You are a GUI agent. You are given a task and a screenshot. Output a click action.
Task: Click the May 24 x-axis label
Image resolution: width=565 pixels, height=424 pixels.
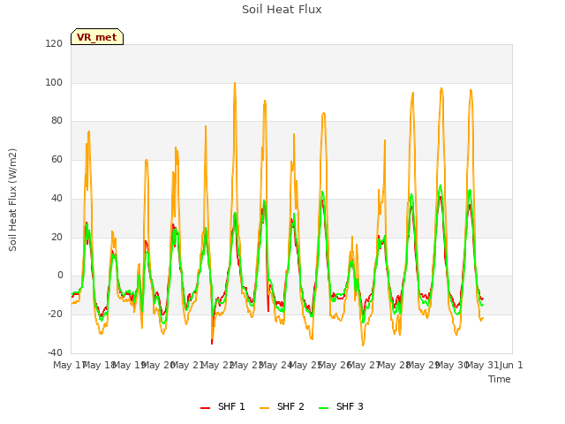point(276,365)
